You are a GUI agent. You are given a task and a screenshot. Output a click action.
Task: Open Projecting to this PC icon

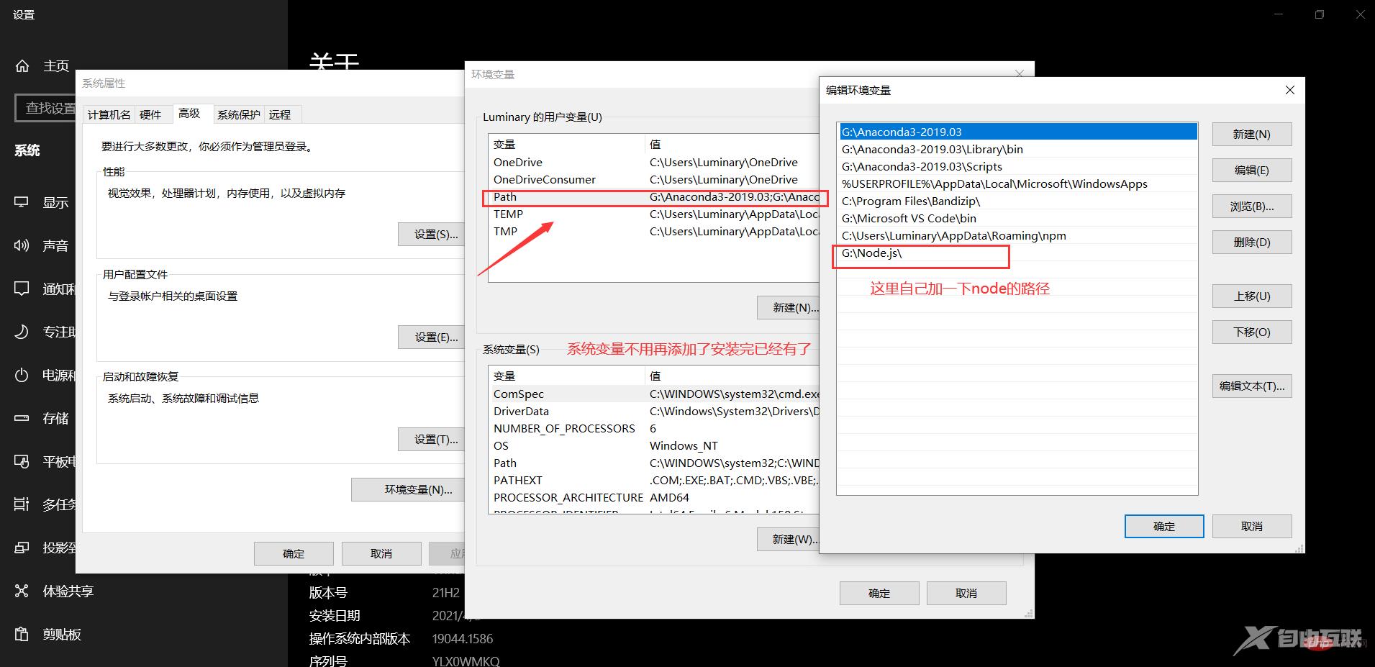[x=22, y=548]
